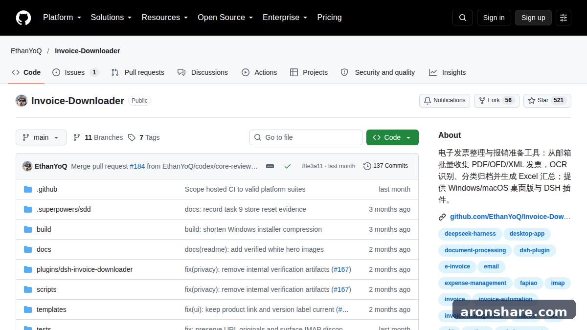Click the search magnifier icon
587x330 pixels.
pyautogui.click(x=463, y=18)
